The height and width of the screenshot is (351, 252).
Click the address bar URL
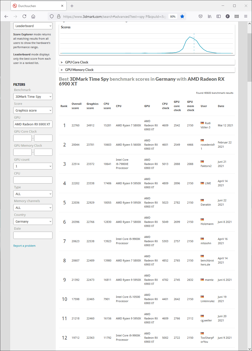click(114, 17)
